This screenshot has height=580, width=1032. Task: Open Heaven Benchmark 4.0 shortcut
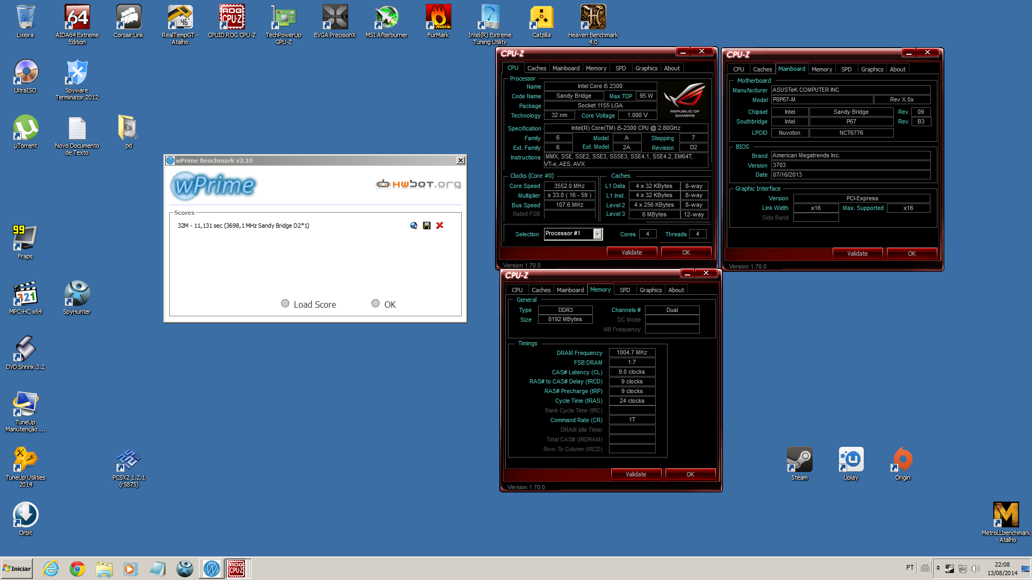click(593, 24)
